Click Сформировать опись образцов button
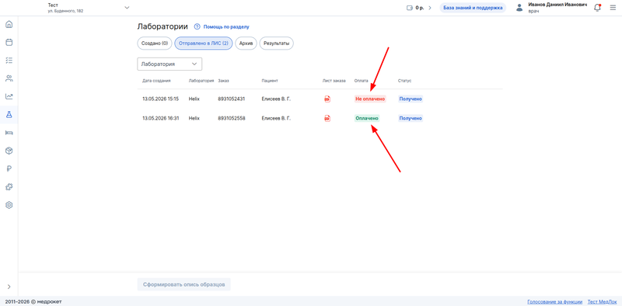The height and width of the screenshot is (306, 622). [x=184, y=284]
